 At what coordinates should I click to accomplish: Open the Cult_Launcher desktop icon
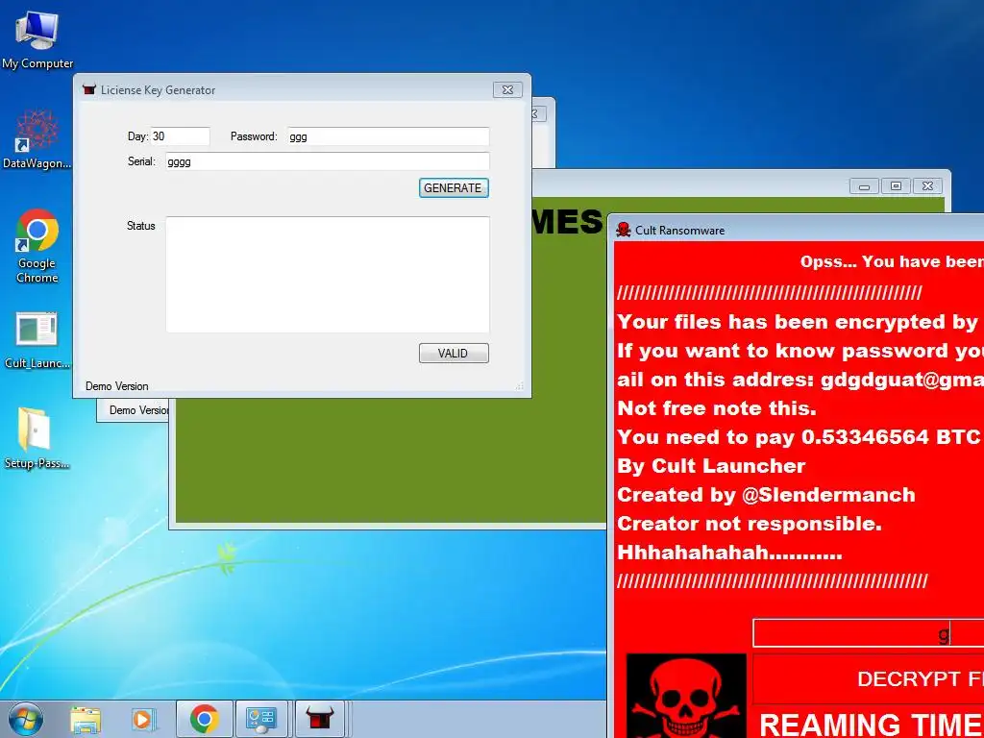[x=37, y=339]
